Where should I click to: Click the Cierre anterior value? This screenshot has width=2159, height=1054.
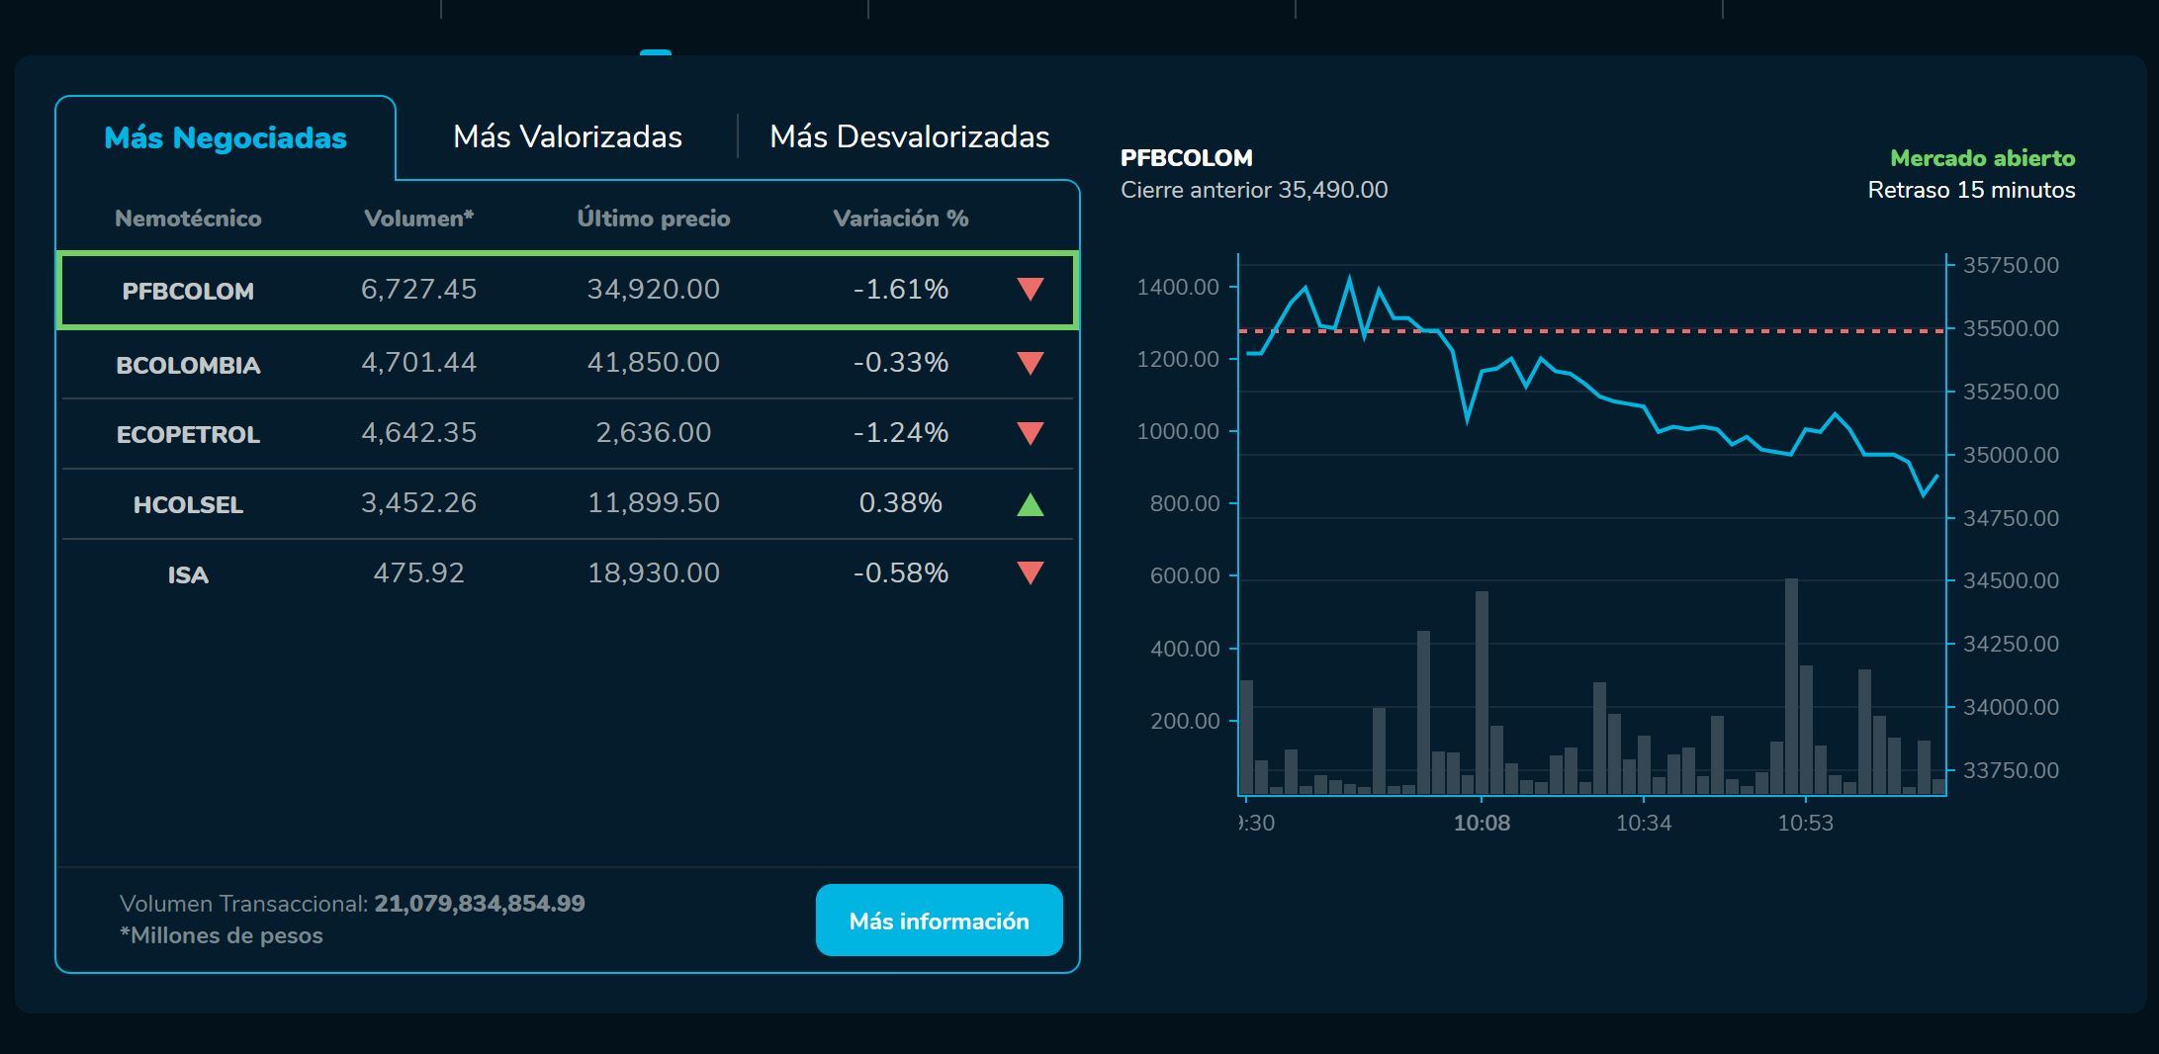(1254, 190)
